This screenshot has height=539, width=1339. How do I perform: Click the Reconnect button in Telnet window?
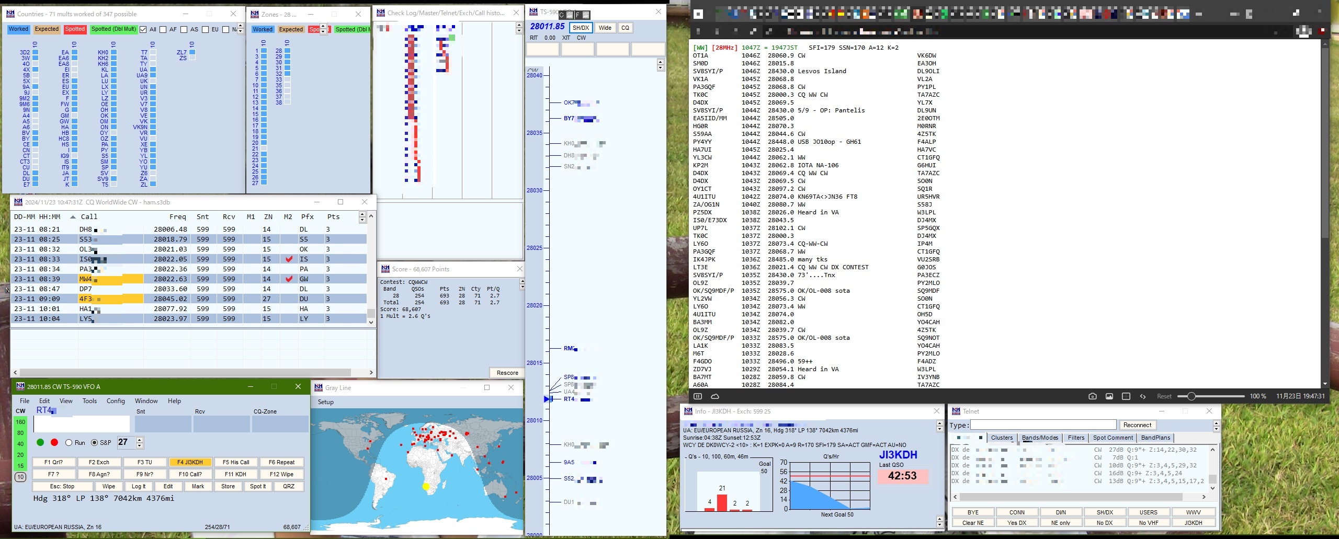(x=1137, y=425)
